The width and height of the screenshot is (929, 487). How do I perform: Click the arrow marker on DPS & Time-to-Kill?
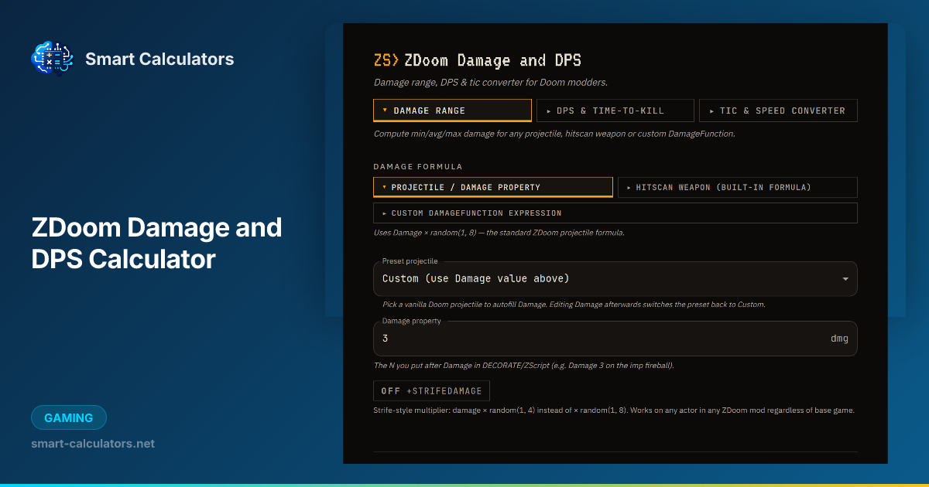[549, 111]
